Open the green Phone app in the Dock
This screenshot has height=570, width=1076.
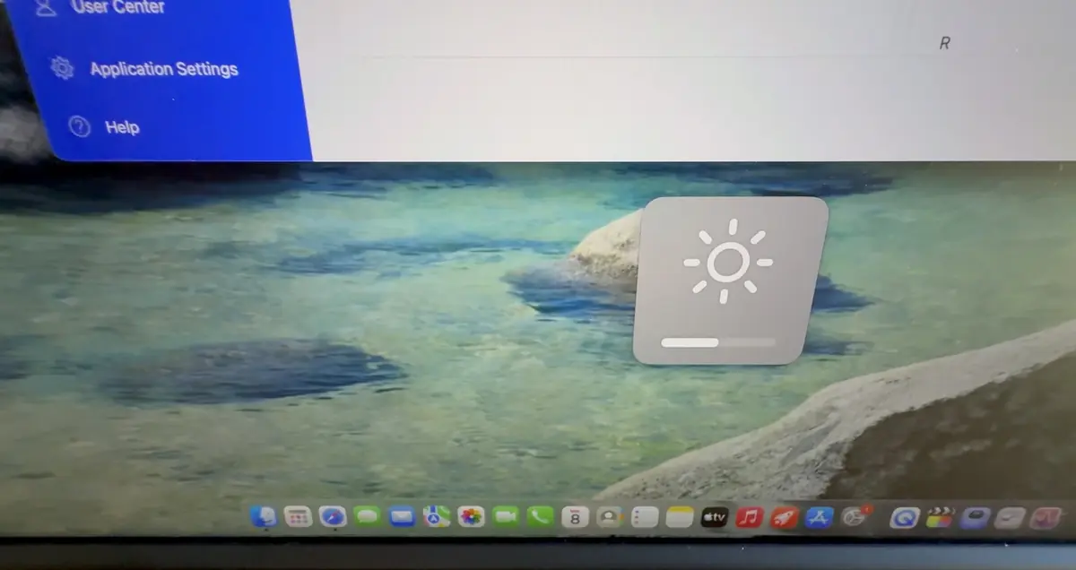click(x=540, y=516)
